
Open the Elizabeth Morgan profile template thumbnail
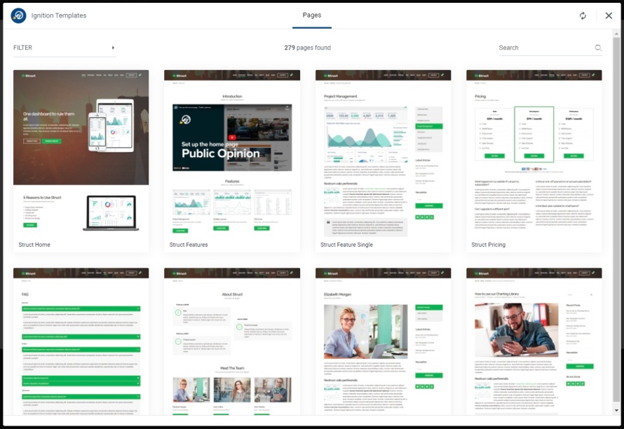tap(384, 341)
